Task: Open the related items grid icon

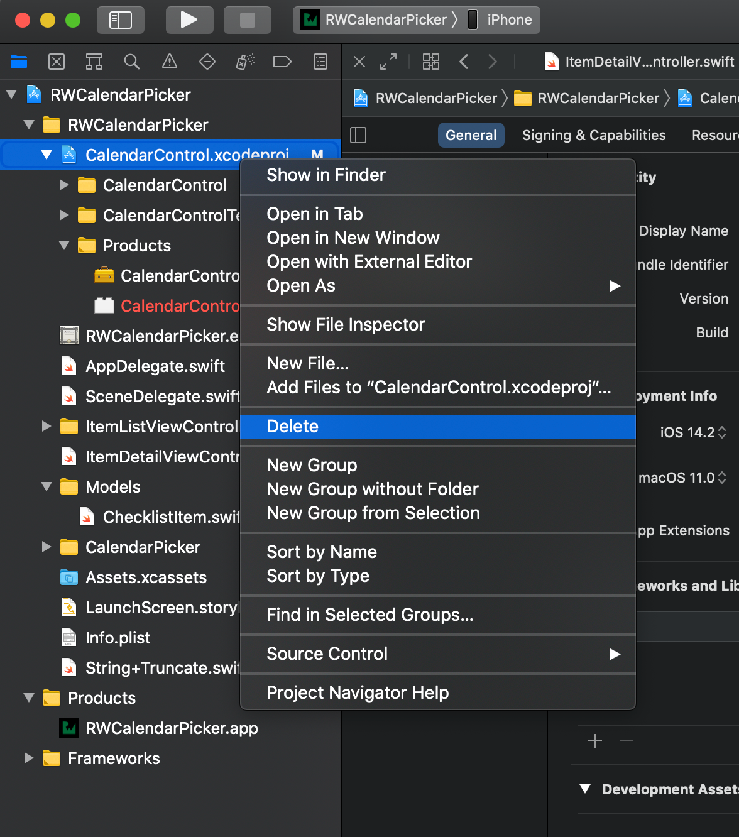Action: 431,62
